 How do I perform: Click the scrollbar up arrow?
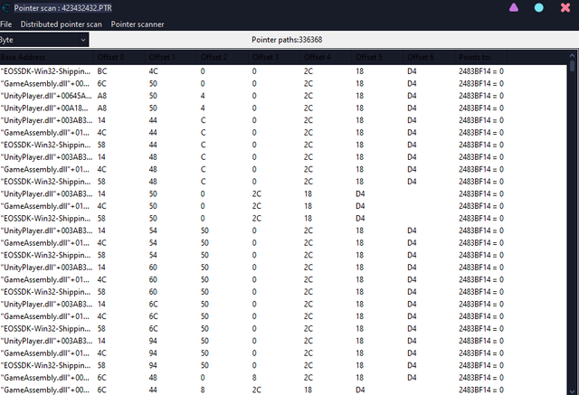573,55
